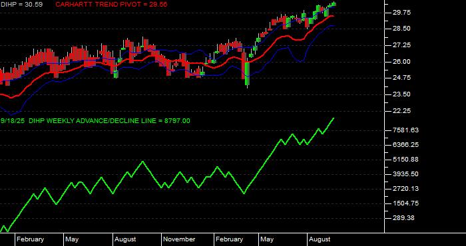
Task: Click the second May marker on time axis
Action: [267, 239]
